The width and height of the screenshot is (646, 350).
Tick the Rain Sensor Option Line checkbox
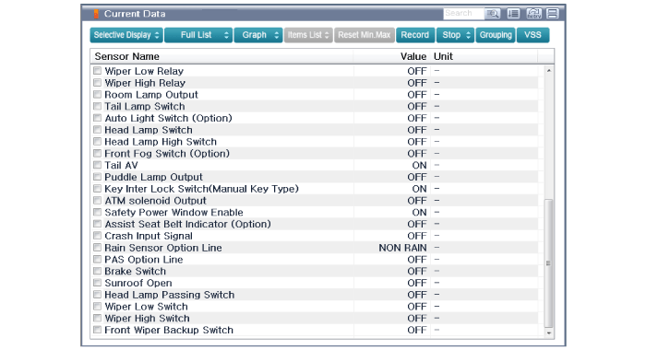[97, 248]
